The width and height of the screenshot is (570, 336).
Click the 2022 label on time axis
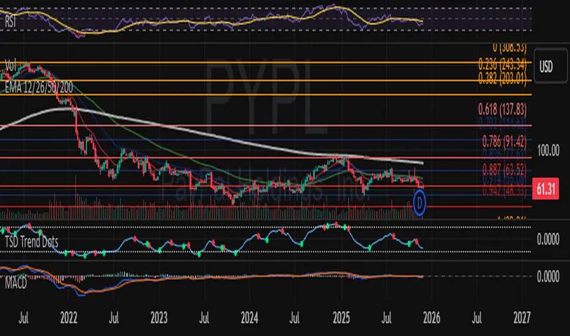68,318
